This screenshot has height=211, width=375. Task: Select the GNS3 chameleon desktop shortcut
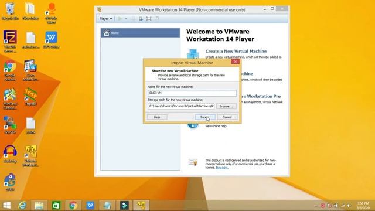[10, 182]
